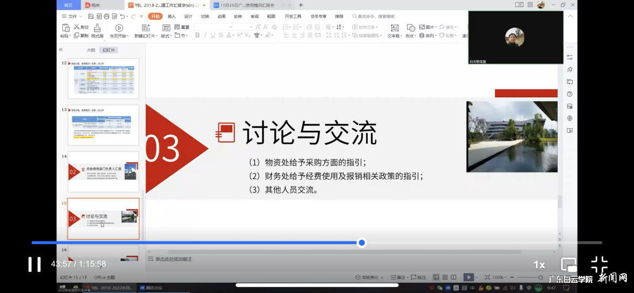The image size is (634, 293).
Task: Click the 剪切 cut button
Action: tap(81, 27)
